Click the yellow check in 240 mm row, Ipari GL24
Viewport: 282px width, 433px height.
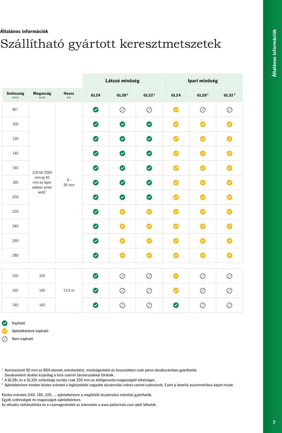coord(176,226)
